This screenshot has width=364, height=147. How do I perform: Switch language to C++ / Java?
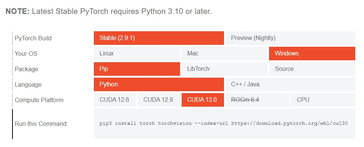(x=290, y=84)
